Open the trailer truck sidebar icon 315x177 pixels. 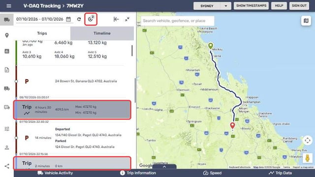tap(7, 107)
